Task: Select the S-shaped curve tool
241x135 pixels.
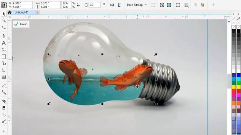Action: click(x=4, y=63)
